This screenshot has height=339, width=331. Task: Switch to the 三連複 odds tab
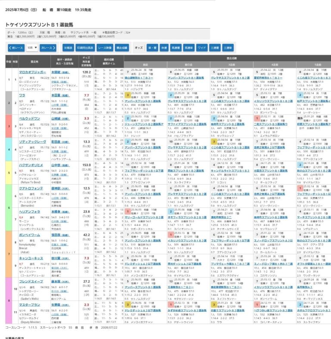coord(214,48)
